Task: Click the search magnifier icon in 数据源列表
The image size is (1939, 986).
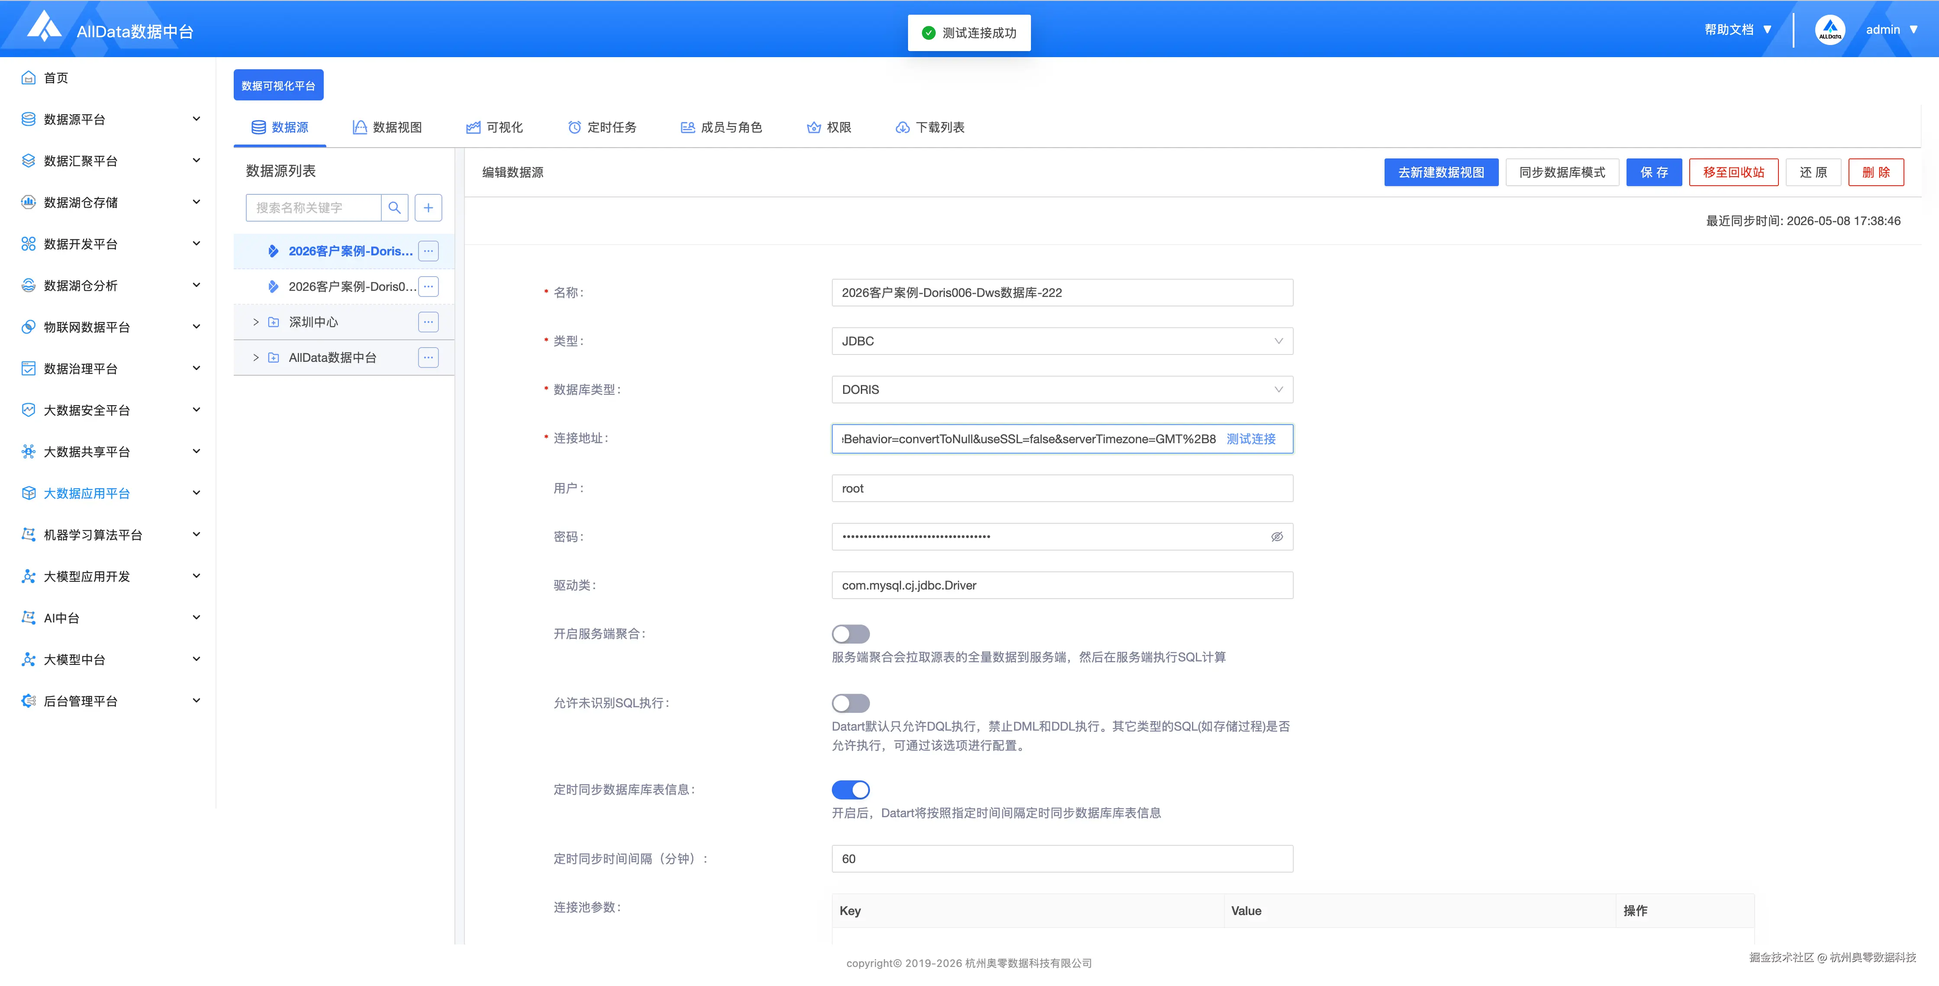Action: (394, 208)
